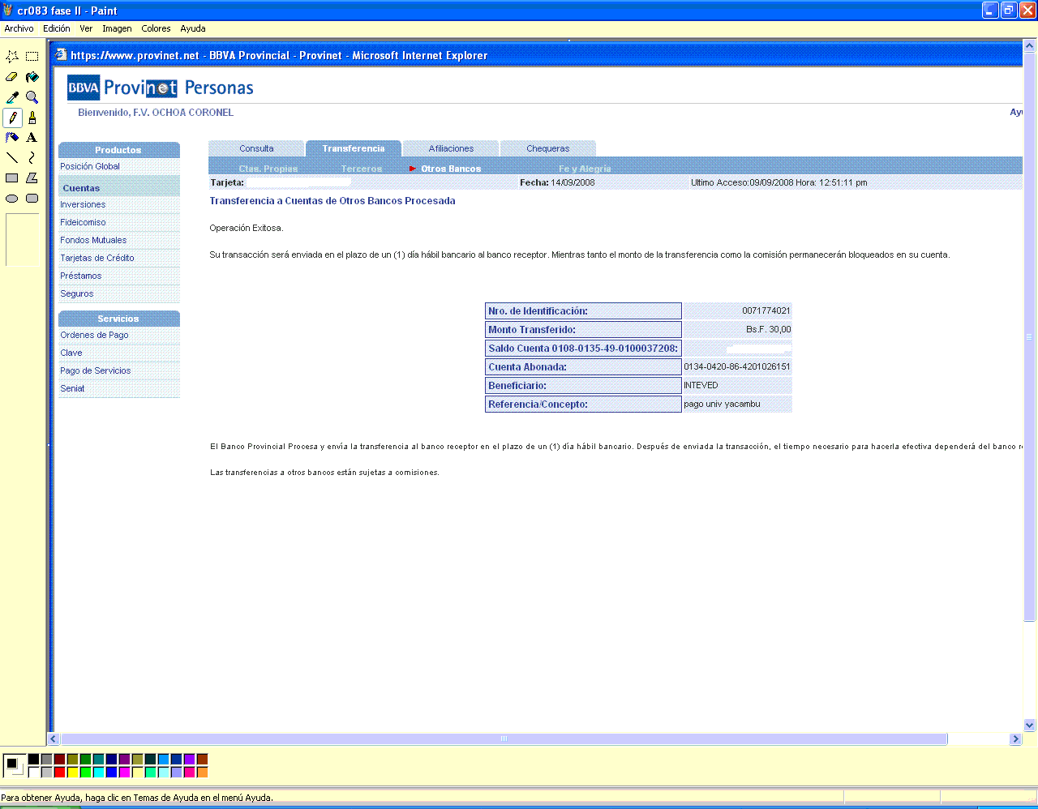1038x809 pixels.
Task: Click 'Seniat' in the canvas image
Action: coord(72,388)
